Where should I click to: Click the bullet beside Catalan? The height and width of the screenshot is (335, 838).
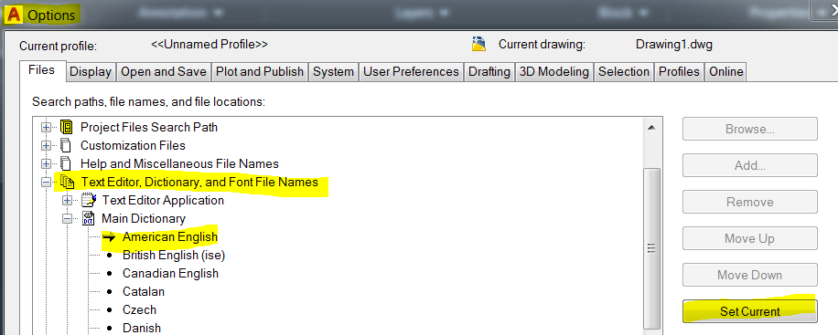pos(110,292)
